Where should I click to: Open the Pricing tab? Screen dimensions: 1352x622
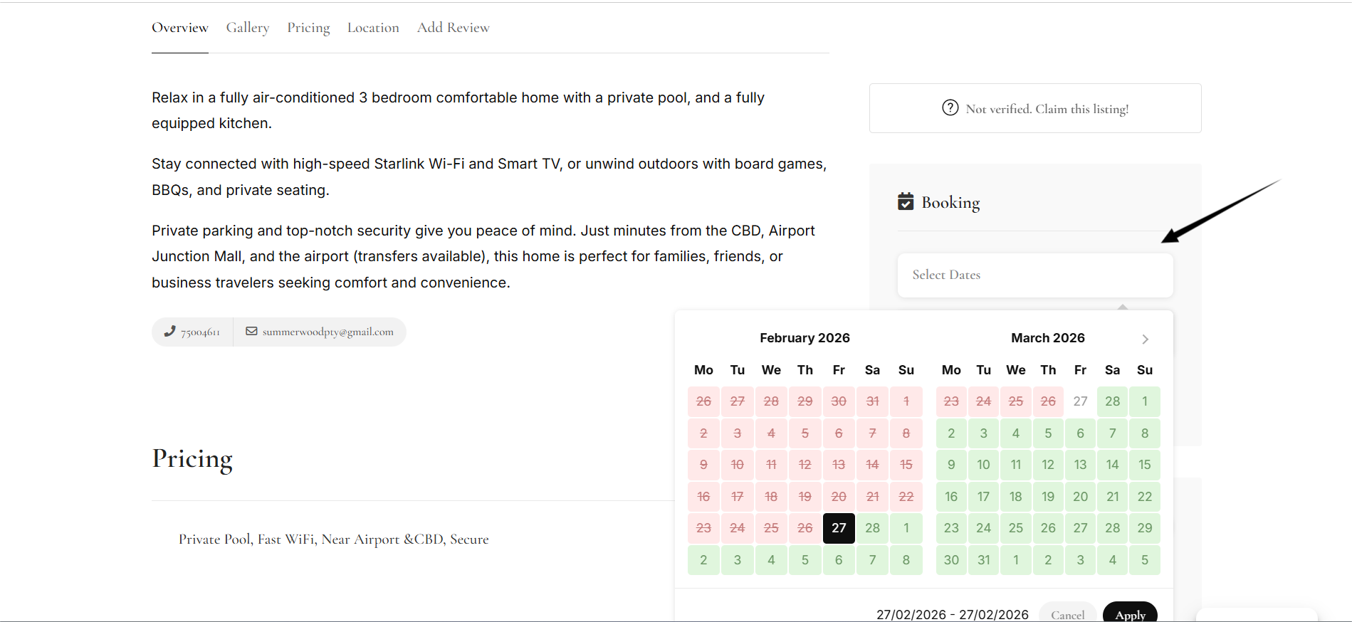308,28
